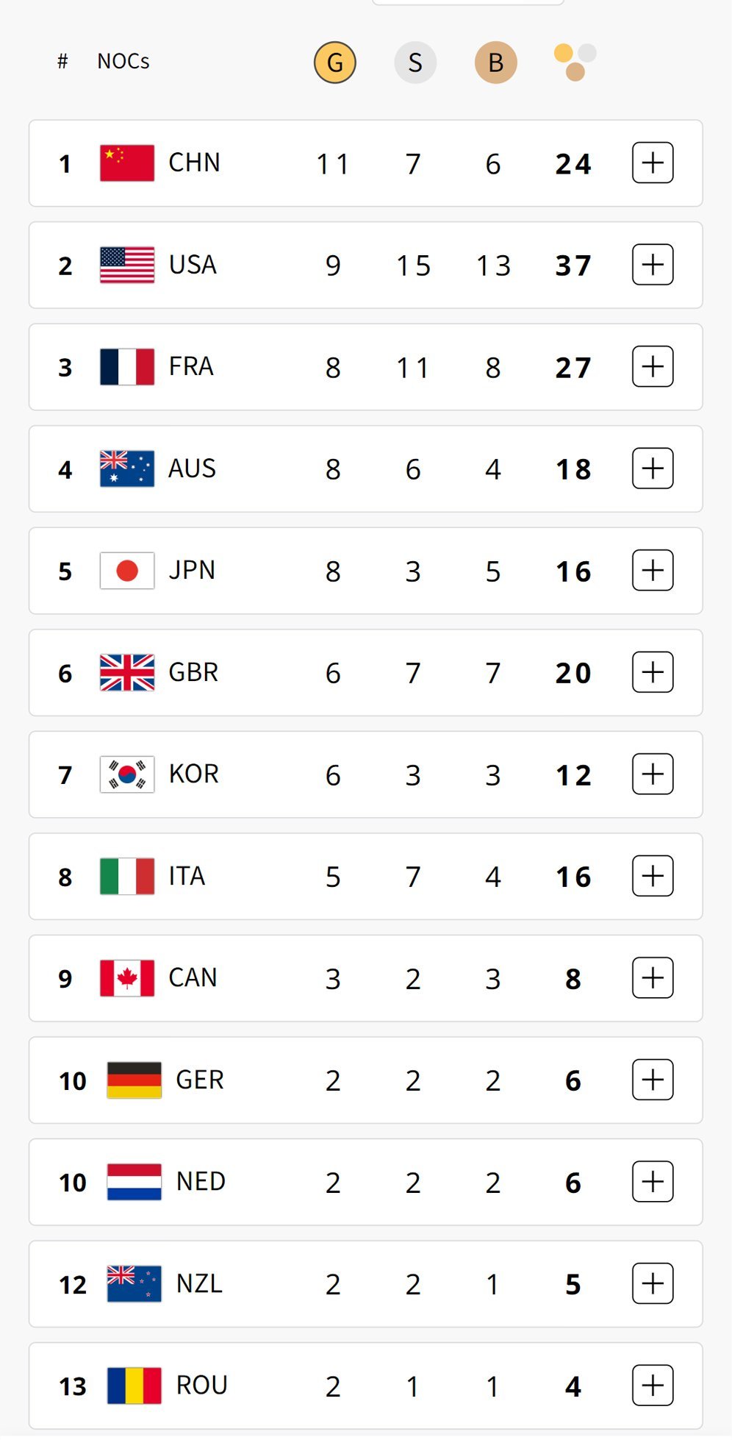Sort by gold medal icon

coord(334,63)
